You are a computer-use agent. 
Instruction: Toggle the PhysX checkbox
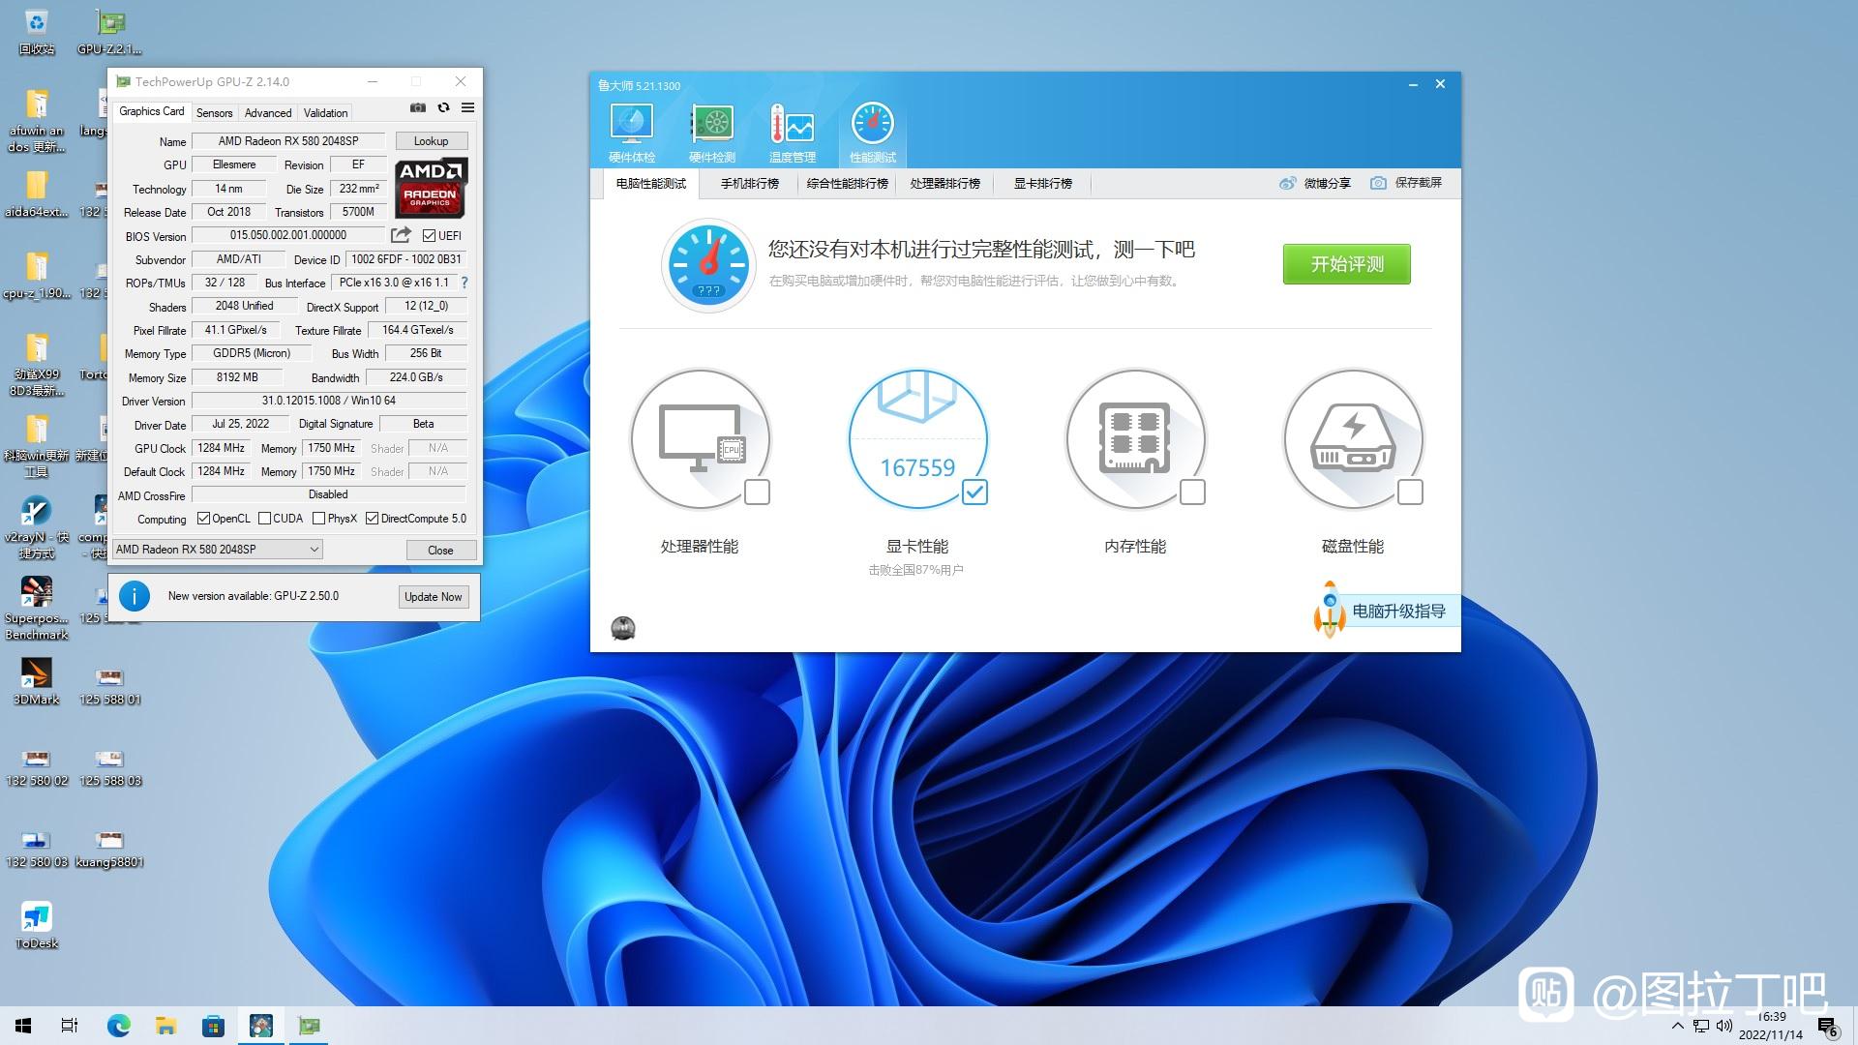click(x=318, y=519)
